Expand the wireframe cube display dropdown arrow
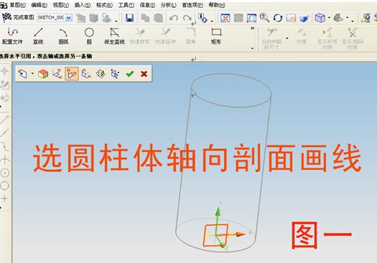 pos(329,17)
